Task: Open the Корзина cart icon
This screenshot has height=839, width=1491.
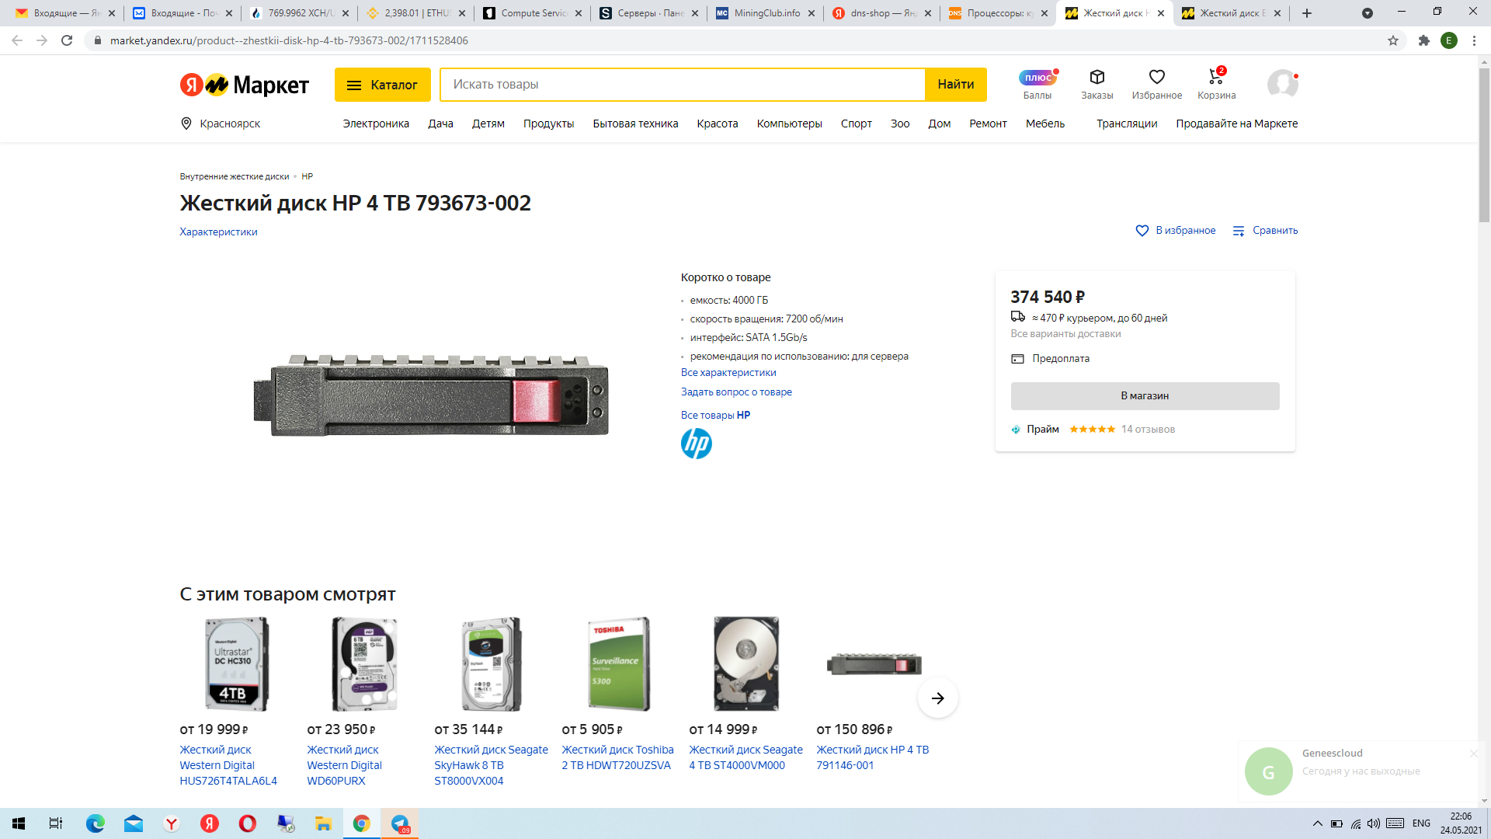Action: [x=1216, y=84]
